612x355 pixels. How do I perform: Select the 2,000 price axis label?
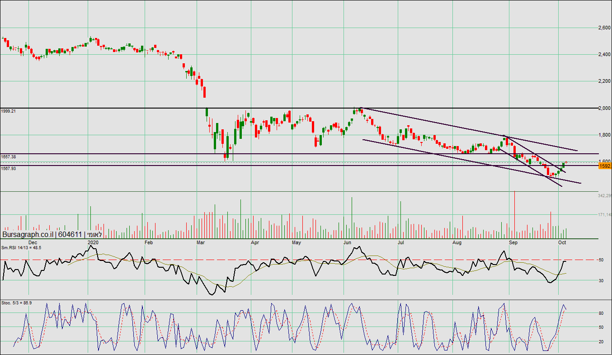point(604,108)
